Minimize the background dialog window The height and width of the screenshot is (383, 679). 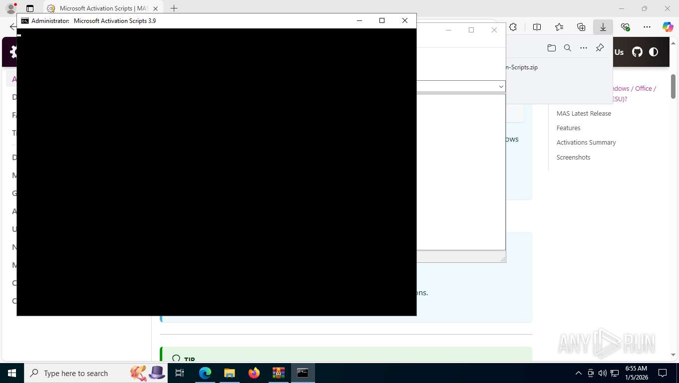pyautogui.click(x=448, y=30)
